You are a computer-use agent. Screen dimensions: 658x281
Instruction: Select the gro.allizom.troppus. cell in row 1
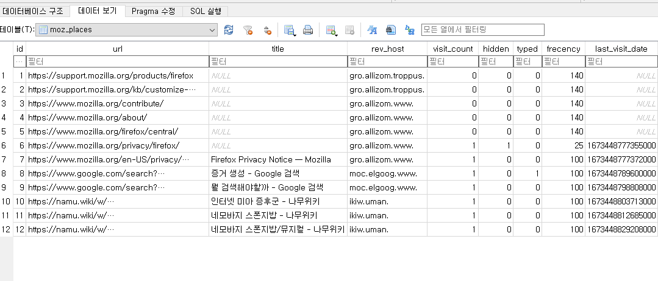coord(387,76)
